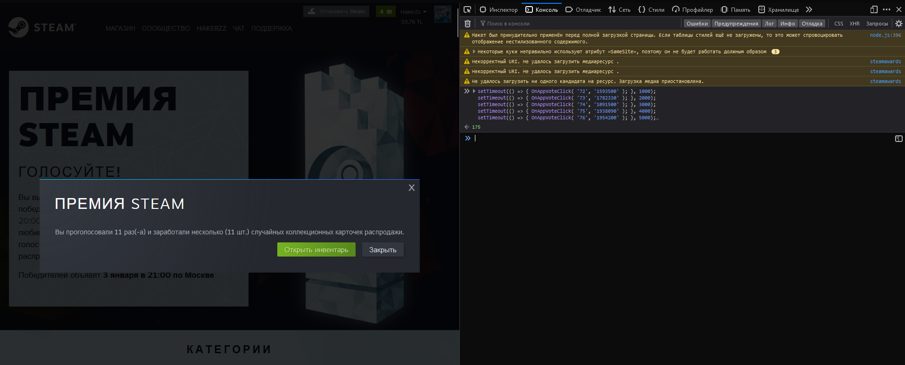Close the developer tools panel
Image resolution: width=905 pixels, height=365 pixels.
[x=899, y=9]
